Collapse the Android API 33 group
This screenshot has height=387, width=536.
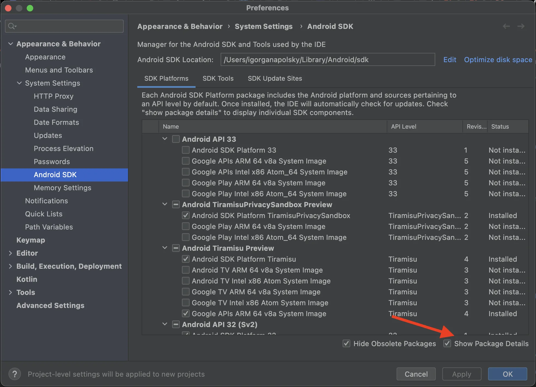point(165,139)
